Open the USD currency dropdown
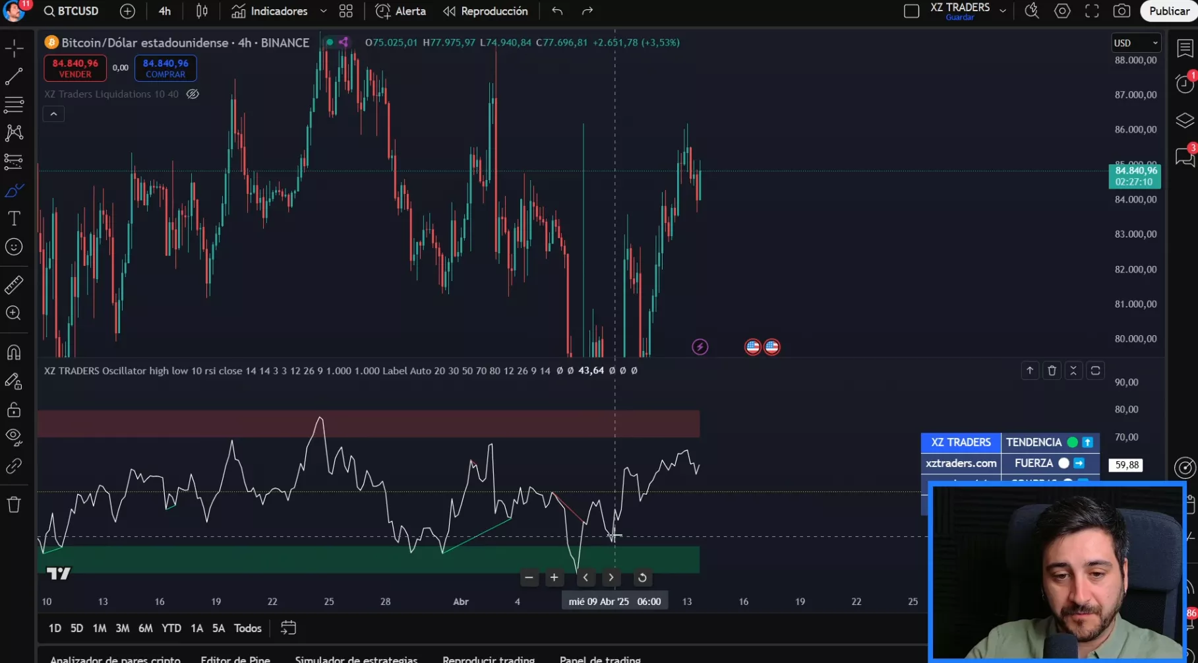 tap(1135, 43)
